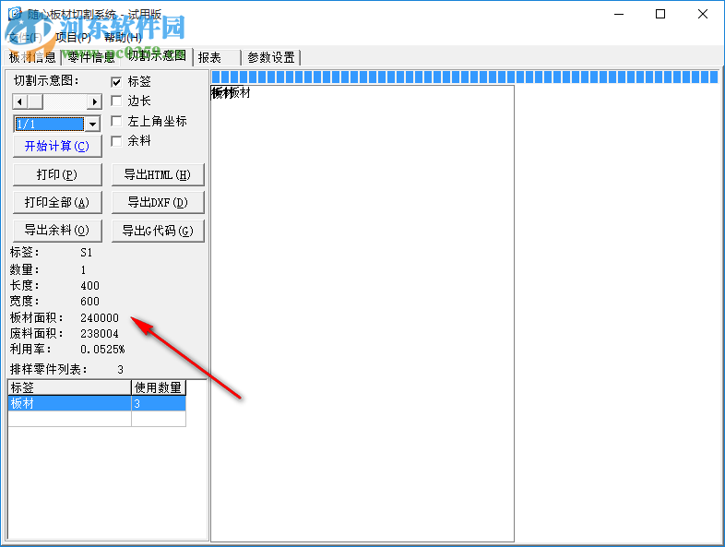Click the scrollbar right arrow
Image resolution: width=725 pixels, height=547 pixels.
(94, 101)
